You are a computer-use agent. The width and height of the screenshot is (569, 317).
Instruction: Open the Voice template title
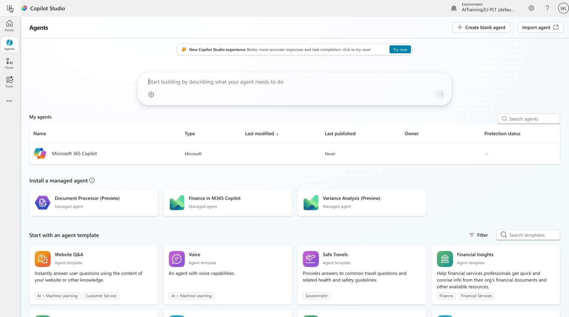[195, 254]
